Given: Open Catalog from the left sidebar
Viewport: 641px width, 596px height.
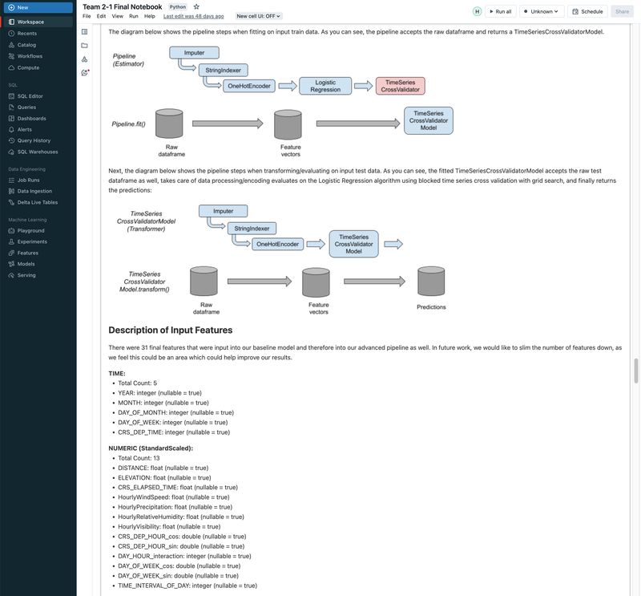Looking at the screenshot, I should (27, 44).
